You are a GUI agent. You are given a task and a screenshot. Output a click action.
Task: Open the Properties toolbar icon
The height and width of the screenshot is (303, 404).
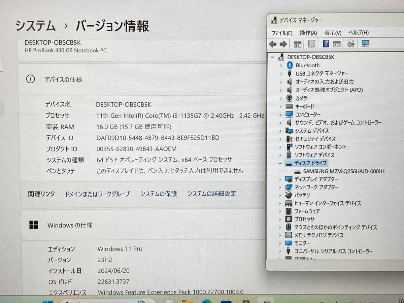[312, 44]
